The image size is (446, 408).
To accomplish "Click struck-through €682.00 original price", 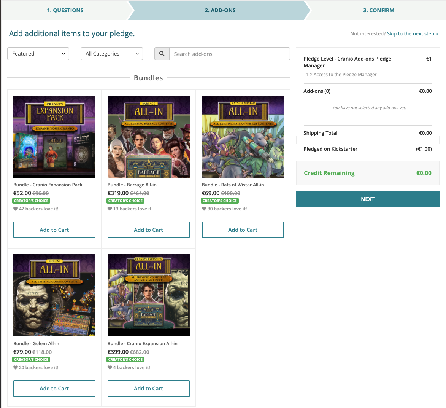I will [x=140, y=352].
